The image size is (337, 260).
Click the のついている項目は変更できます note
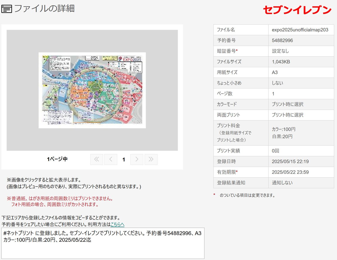(x=247, y=195)
